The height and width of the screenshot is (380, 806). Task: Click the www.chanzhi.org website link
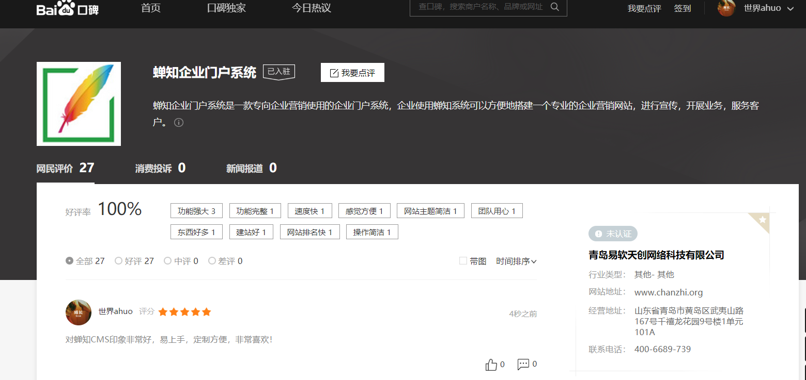tap(669, 292)
